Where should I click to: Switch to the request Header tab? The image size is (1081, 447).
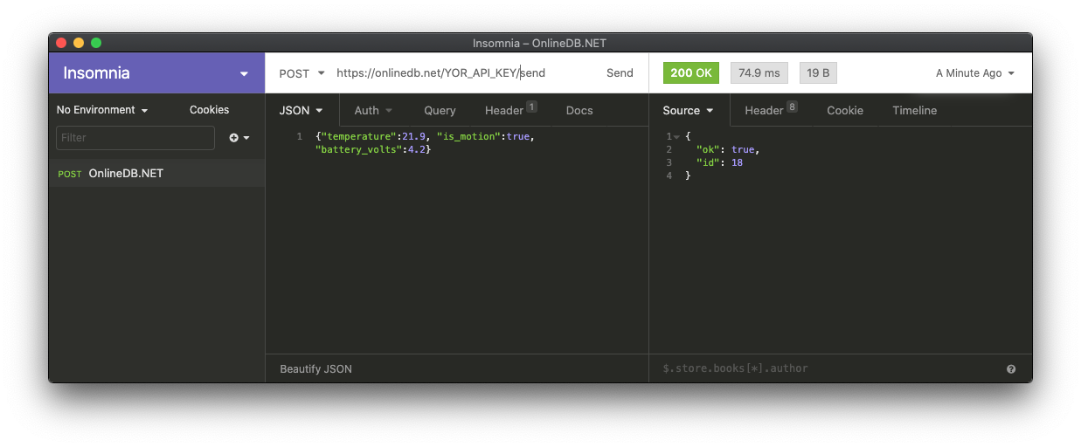[x=510, y=110]
